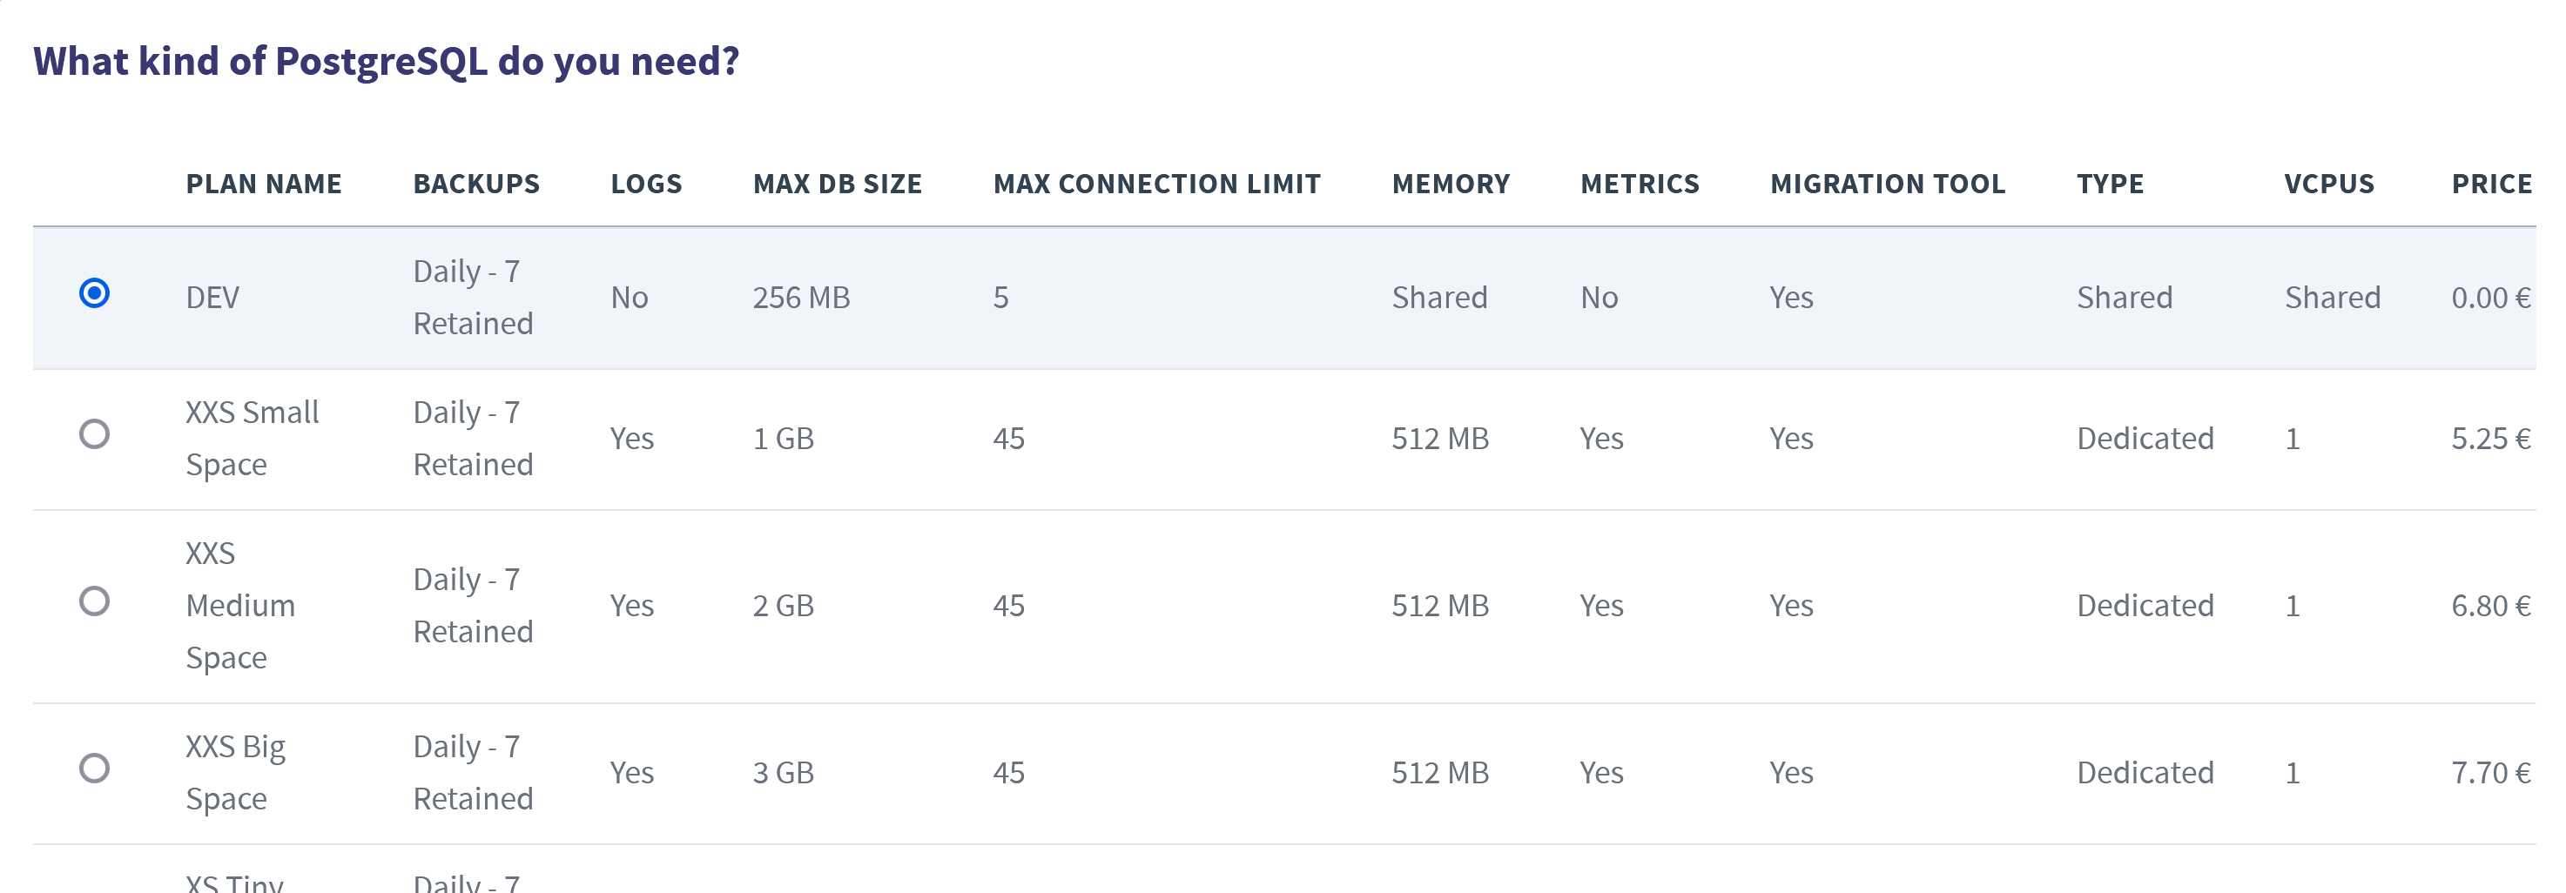2566x893 pixels.
Task: Pick the XXS Big Space radio button
Action: (x=95, y=769)
